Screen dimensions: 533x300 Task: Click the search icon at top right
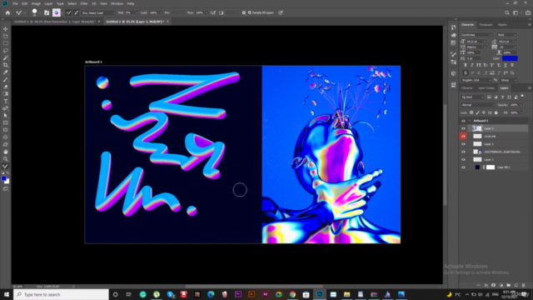[x=507, y=12]
